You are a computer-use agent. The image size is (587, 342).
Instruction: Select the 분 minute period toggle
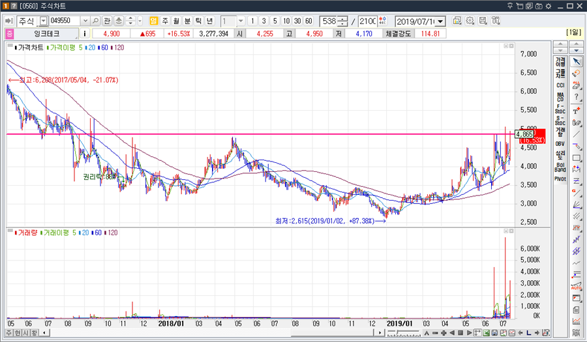[x=188, y=21]
